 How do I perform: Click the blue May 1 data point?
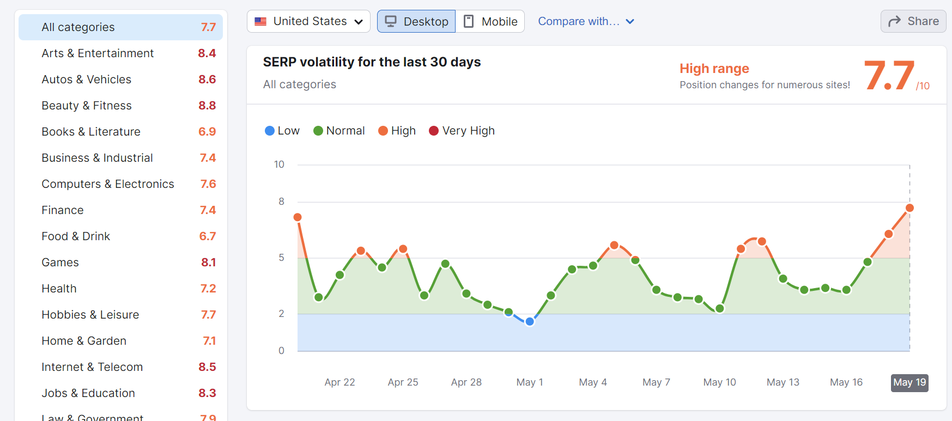(530, 321)
